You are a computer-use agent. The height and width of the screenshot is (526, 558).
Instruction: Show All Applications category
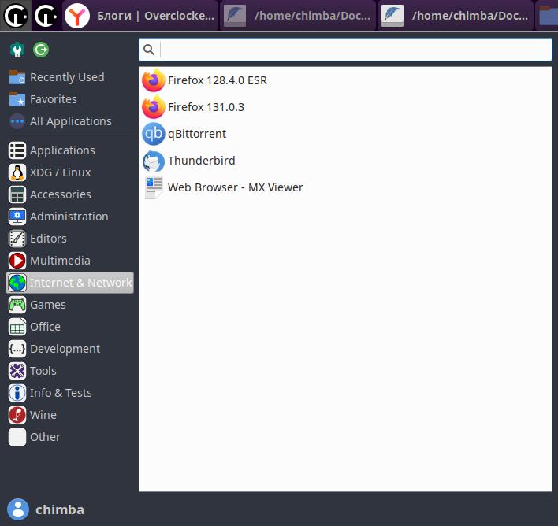(69, 121)
